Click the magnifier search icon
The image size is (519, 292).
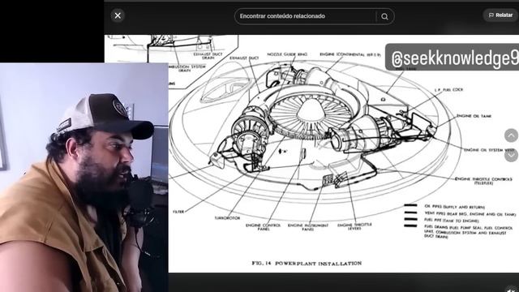[384, 16]
